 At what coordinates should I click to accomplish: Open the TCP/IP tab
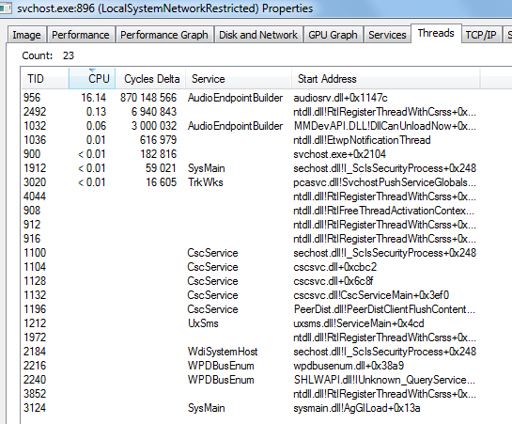coord(481,35)
